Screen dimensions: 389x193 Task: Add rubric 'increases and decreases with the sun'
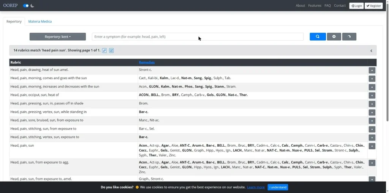(372, 87)
